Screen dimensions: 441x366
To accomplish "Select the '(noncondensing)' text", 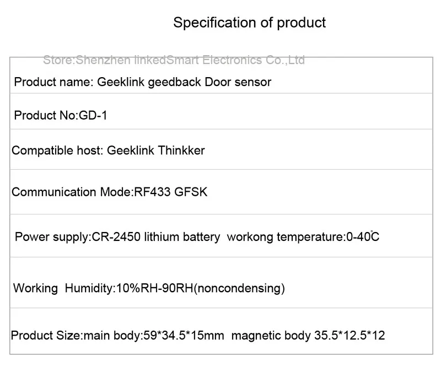I will (x=239, y=289).
